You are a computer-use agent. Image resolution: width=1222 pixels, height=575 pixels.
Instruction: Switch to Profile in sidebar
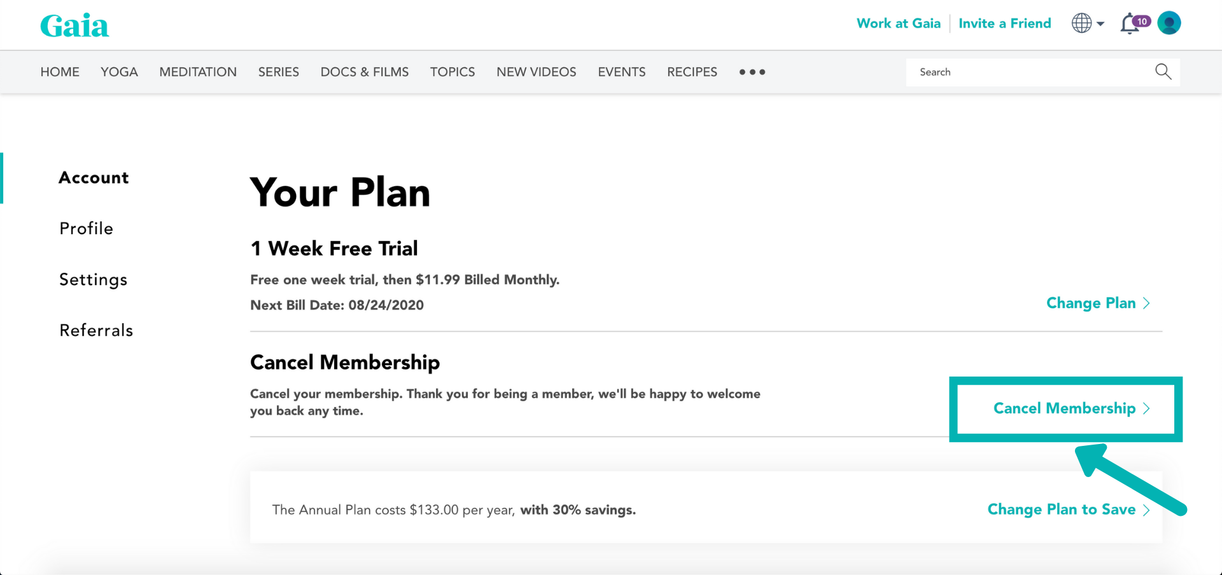(x=87, y=228)
